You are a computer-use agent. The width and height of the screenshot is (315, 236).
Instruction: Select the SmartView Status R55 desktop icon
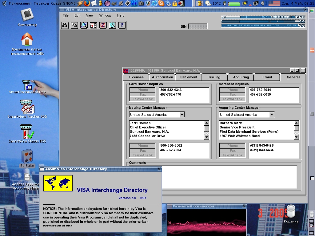click(27, 134)
